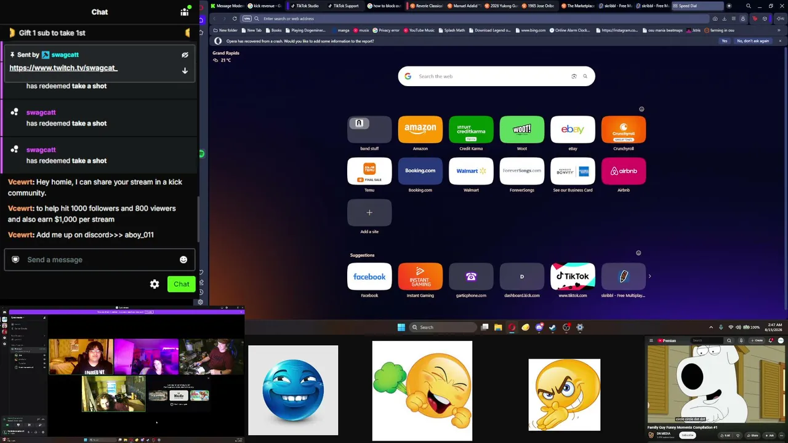The image size is (788, 443).
Task: Click Share under the Family Guy video
Action: (x=753, y=435)
